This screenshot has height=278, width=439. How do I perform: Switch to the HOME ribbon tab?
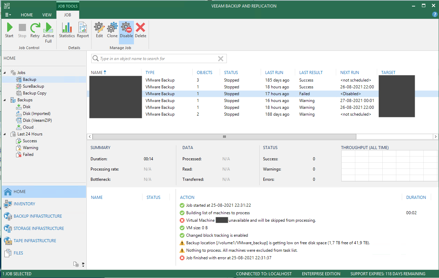[x=27, y=15]
